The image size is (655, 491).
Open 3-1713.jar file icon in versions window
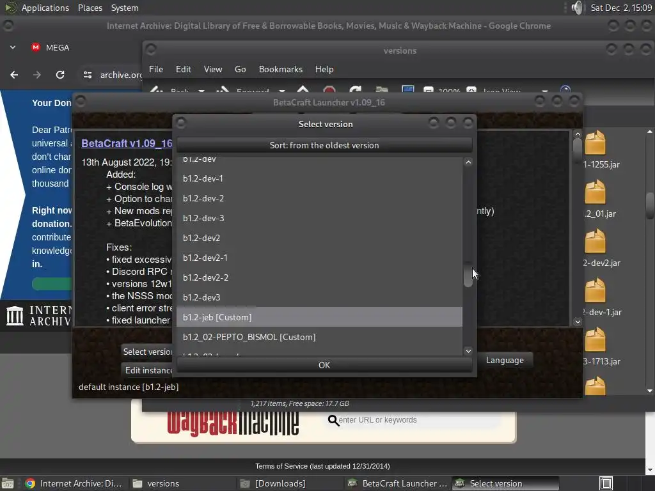tap(596, 339)
